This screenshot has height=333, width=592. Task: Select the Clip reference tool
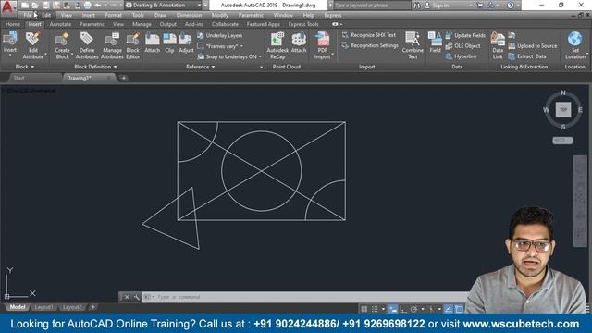pos(169,43)
